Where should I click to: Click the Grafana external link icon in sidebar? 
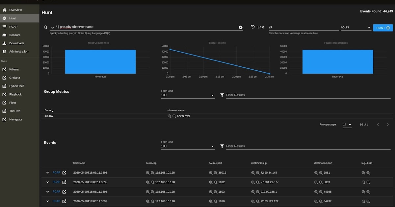click(4, 78)
